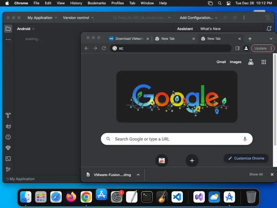Open a new Chrome tab with plus
This screenshot has height=208, width=277.
pyautogui.click(x=250, y=39)
